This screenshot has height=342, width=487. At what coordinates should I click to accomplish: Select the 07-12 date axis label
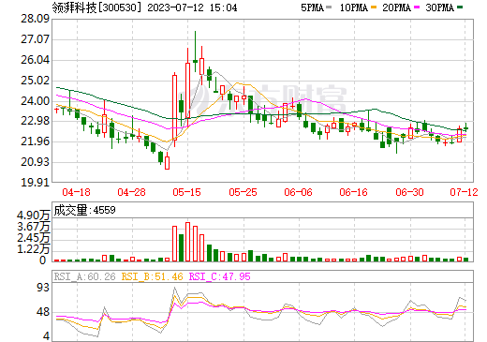tap(464, 192)
